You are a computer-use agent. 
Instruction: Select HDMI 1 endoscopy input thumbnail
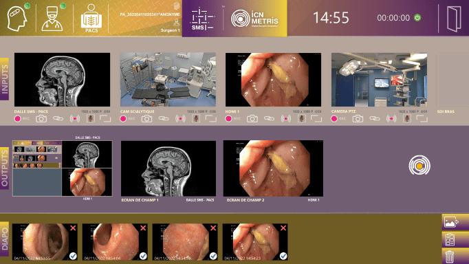pyautogui.click(x=274, y=80)
